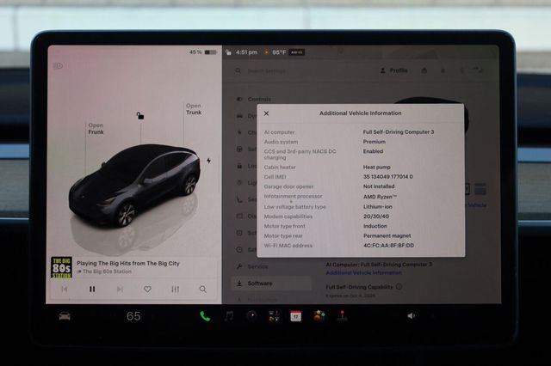Open the driver Profile menu
551x366 pixels.
click(x=394, y=70)
